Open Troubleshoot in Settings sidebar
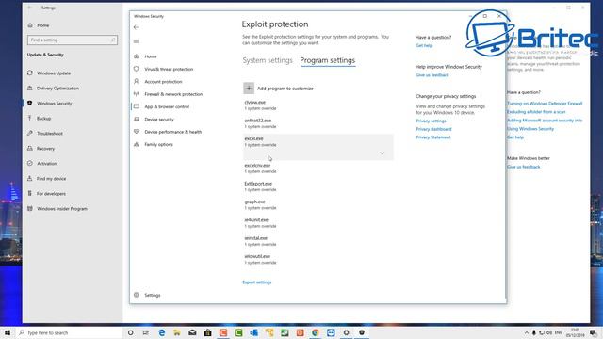The height and width of the screenshot is (339, 603). [50, 134]
